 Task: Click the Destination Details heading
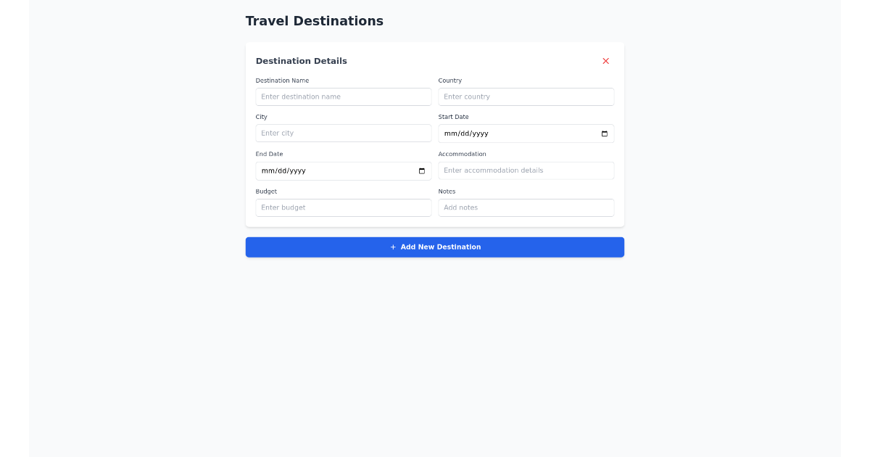click(x=301, y=61)
